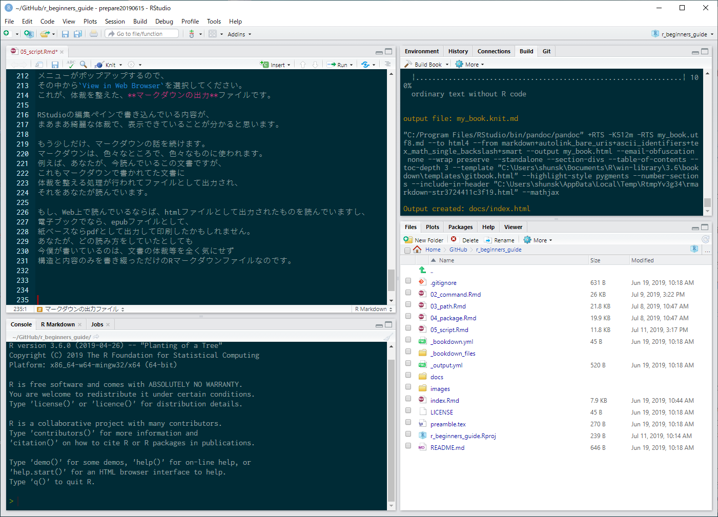Screen dimensions: 718x517
Task: Switch to the Git tab
Action: [546, 51]
